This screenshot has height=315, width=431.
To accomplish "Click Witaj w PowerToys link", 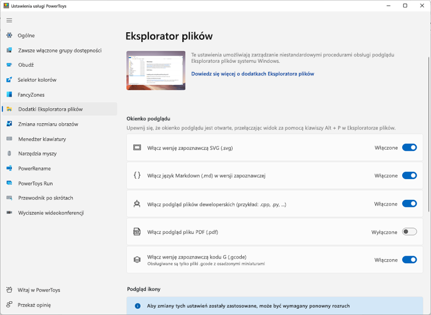I will (59, 290).
